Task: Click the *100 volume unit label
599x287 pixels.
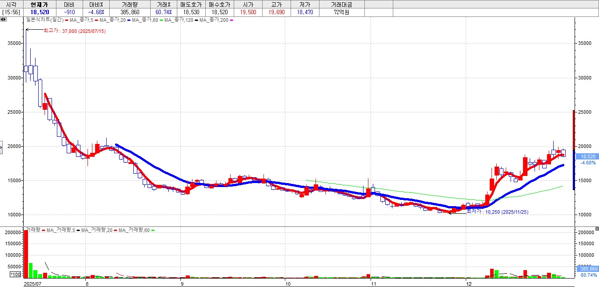Action: tap(16, 275)
